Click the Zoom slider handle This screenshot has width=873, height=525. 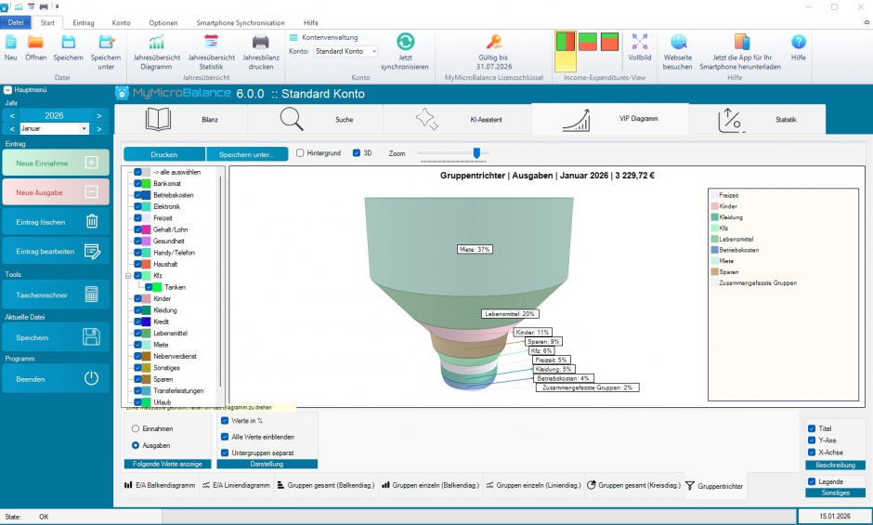[476, 153]
